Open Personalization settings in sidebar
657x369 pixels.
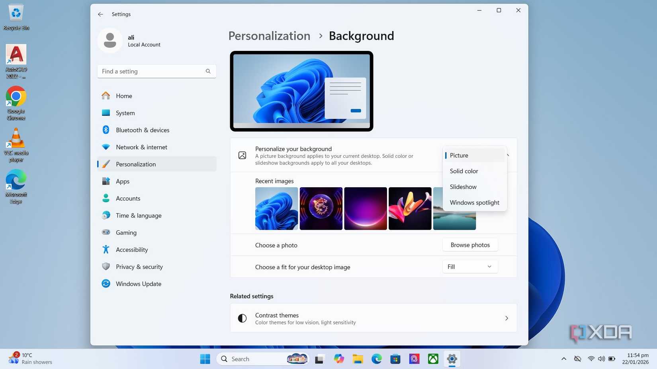point(135,164)
